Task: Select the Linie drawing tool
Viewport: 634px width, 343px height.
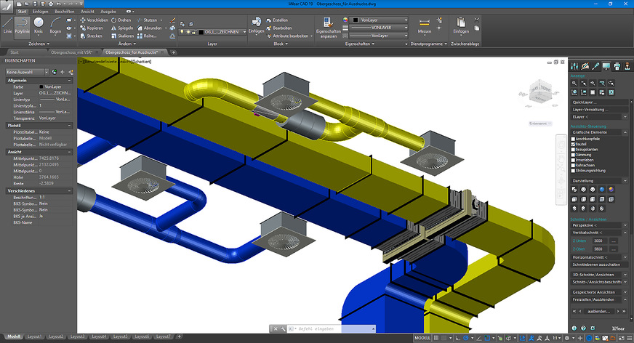Action: 7,26
